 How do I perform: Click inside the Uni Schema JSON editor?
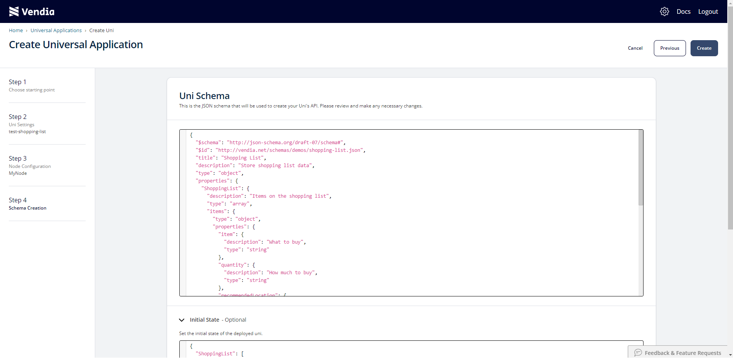411,213
